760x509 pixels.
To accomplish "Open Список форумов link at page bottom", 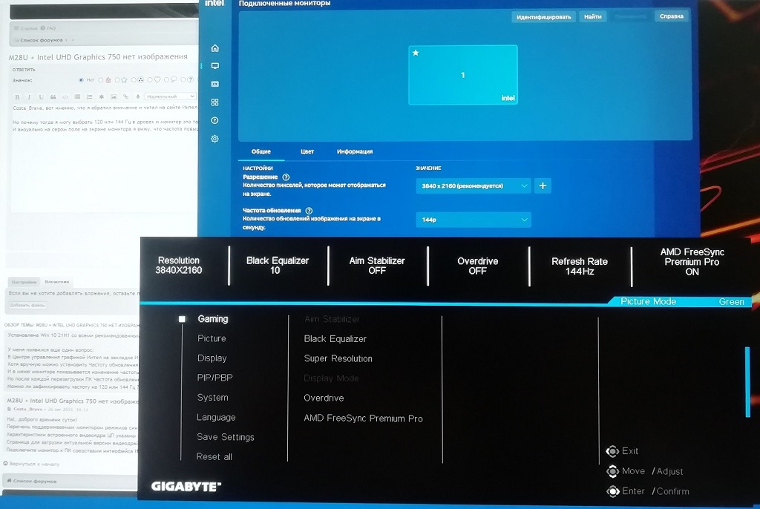I will point(31,482).
